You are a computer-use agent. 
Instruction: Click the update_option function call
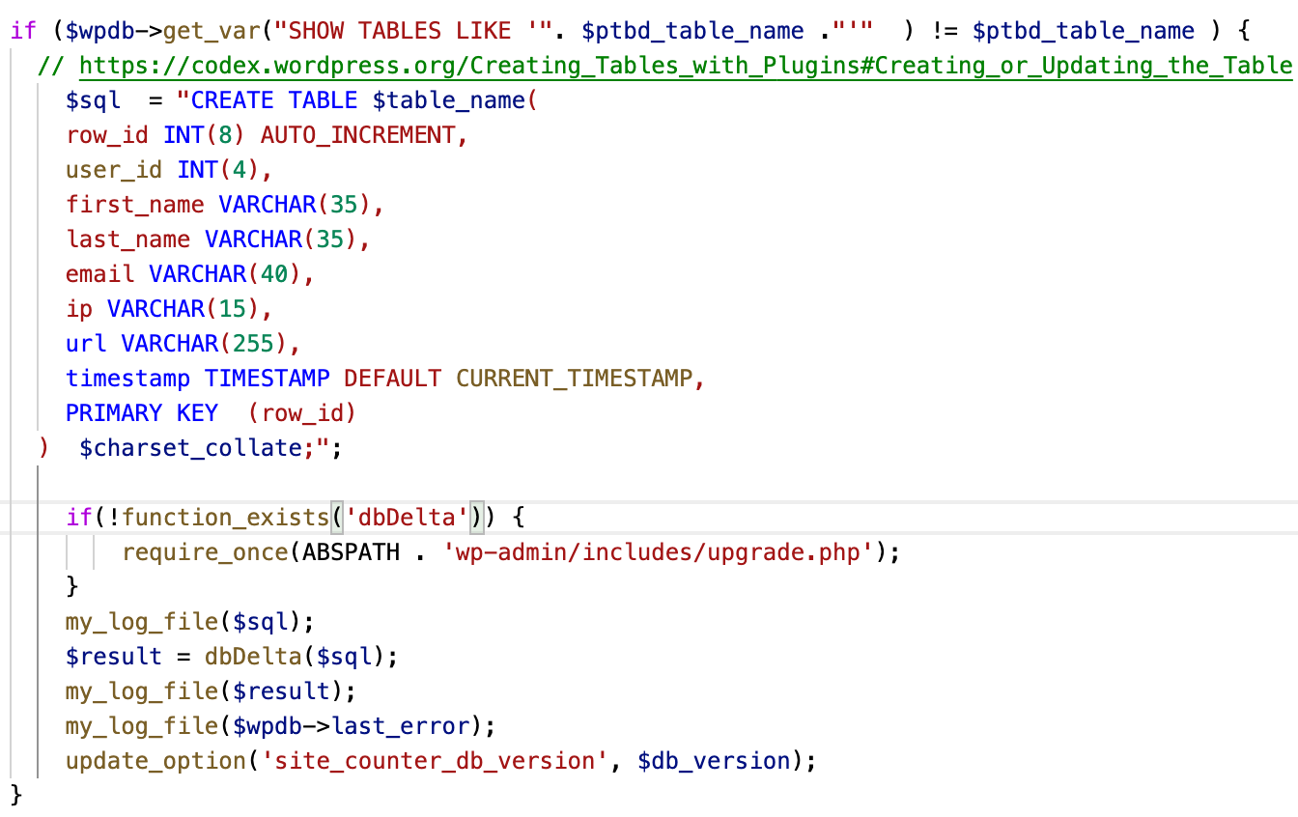point(155,761)
